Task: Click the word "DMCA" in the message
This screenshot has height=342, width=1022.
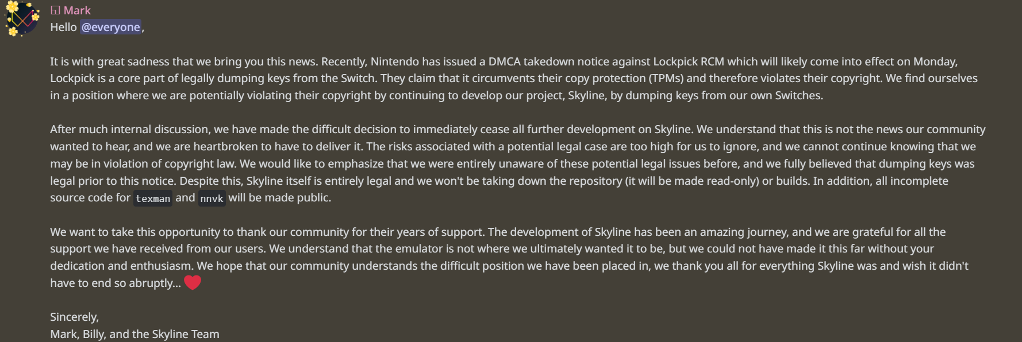Action: 504,61
